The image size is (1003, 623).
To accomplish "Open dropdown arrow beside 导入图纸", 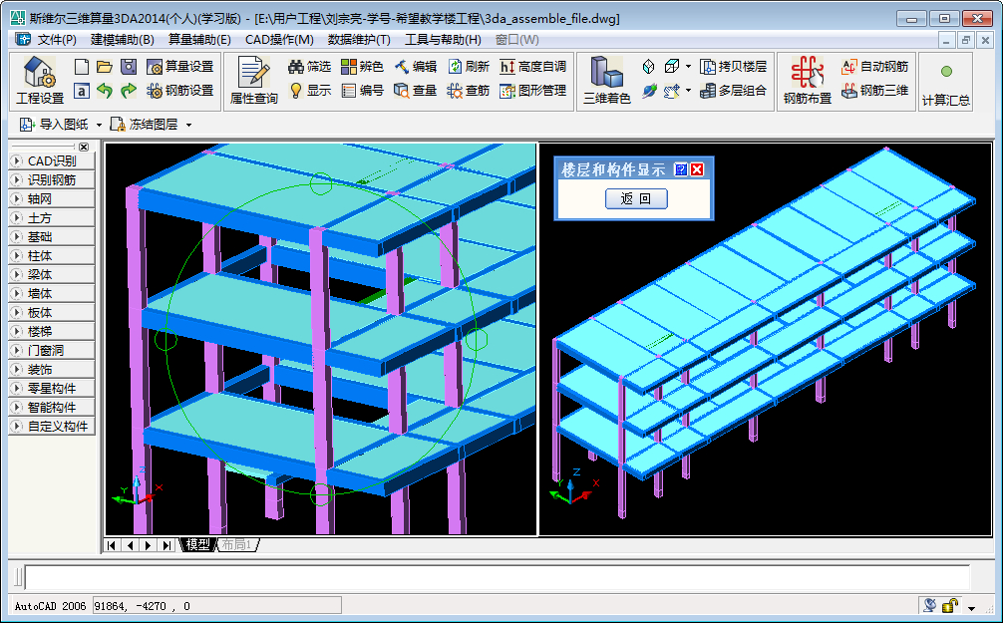I will tap(99, 125).
